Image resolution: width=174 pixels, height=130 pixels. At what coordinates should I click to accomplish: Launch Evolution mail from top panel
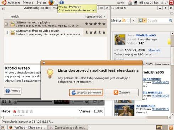tap(56, 2)
